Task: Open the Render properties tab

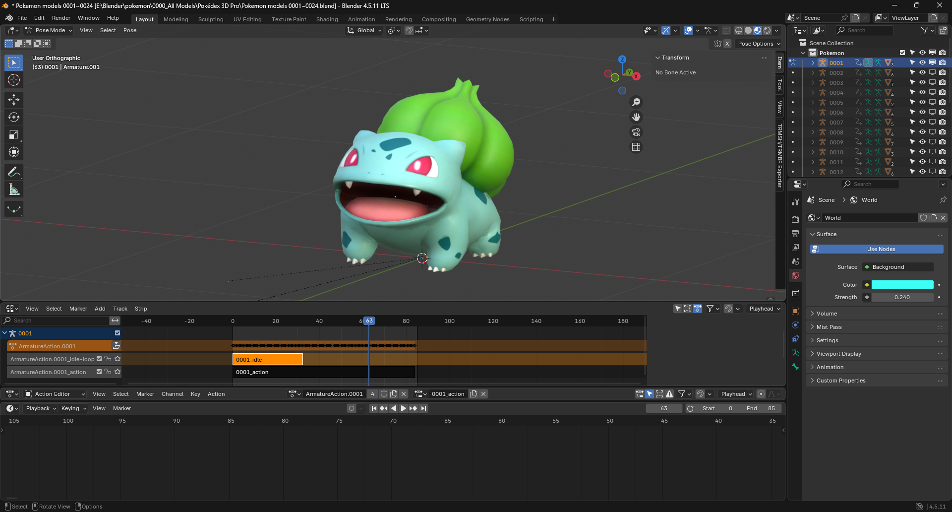Action: (795, 220)
